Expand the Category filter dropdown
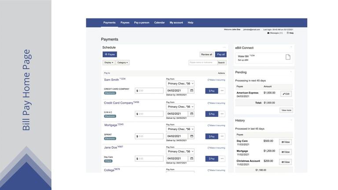338x190 pixels. pos(122,62)
